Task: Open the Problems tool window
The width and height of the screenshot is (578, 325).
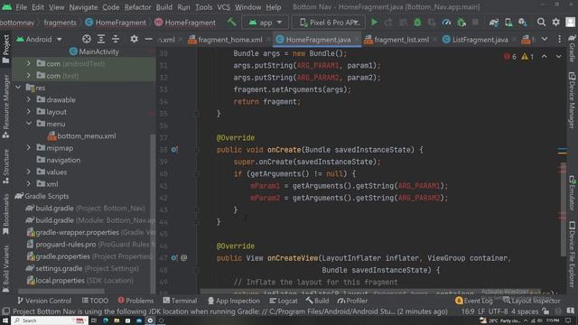Action: pos(135,301)
